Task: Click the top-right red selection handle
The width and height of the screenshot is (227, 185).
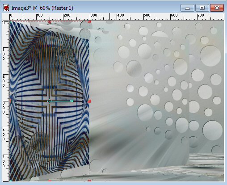Action: click(x=89, y=22)
